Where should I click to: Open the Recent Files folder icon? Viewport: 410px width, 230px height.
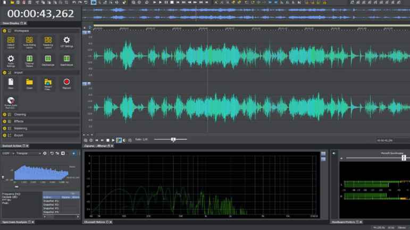tap(48, 82)
